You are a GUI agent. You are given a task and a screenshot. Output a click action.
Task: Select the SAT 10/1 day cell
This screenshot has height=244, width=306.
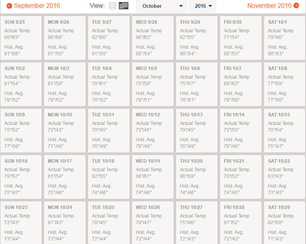[285, 38]
